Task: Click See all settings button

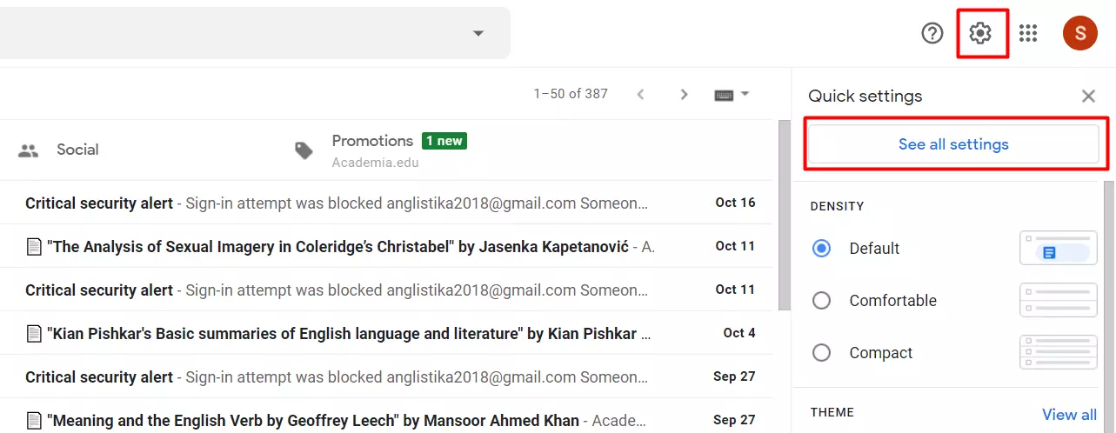Action: click(x=953, y=144)
